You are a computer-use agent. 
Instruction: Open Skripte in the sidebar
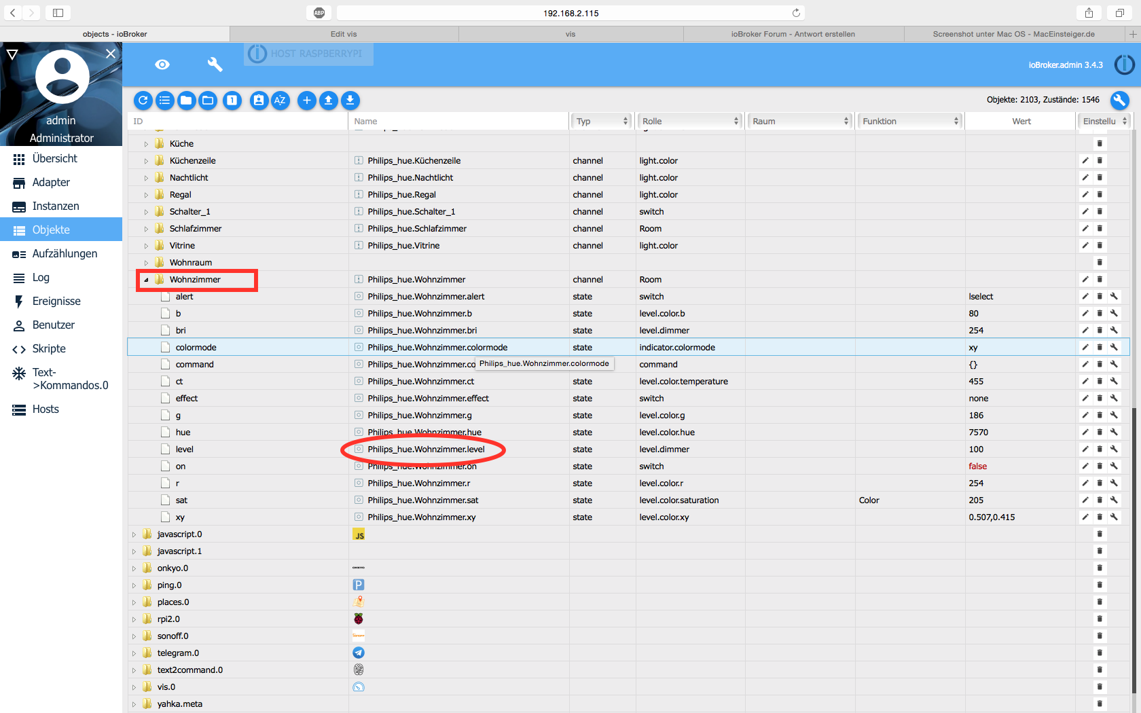[61, 349]
